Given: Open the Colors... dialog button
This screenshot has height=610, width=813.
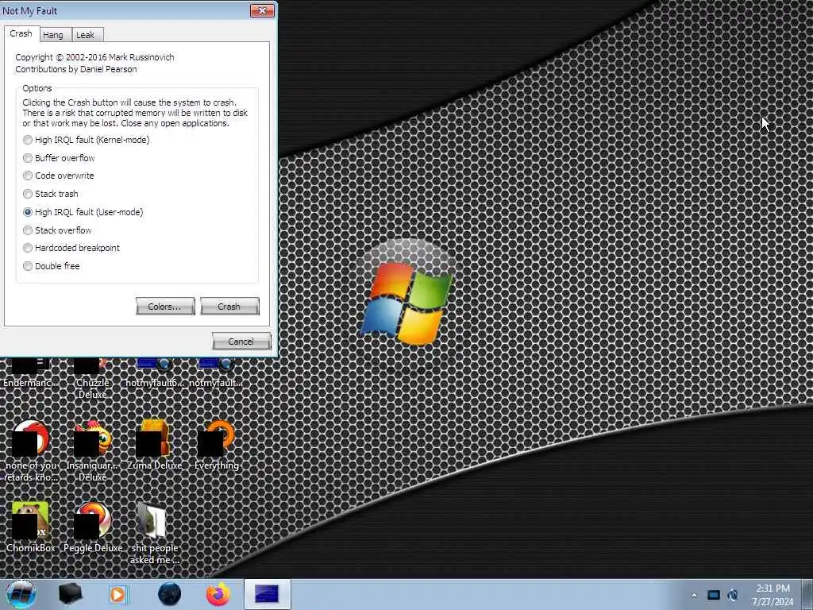Looking at the screenshot, I should pos(165,306).
